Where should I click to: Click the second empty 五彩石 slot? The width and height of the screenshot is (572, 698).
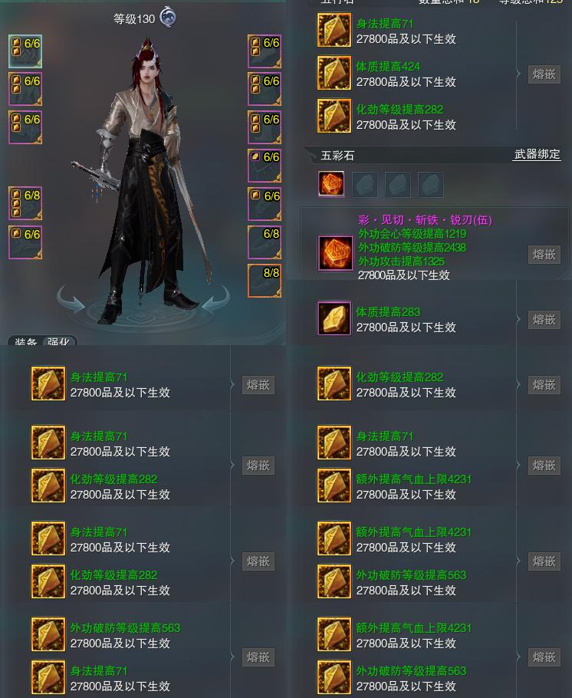pyautogui.click(x=397, y=184)
